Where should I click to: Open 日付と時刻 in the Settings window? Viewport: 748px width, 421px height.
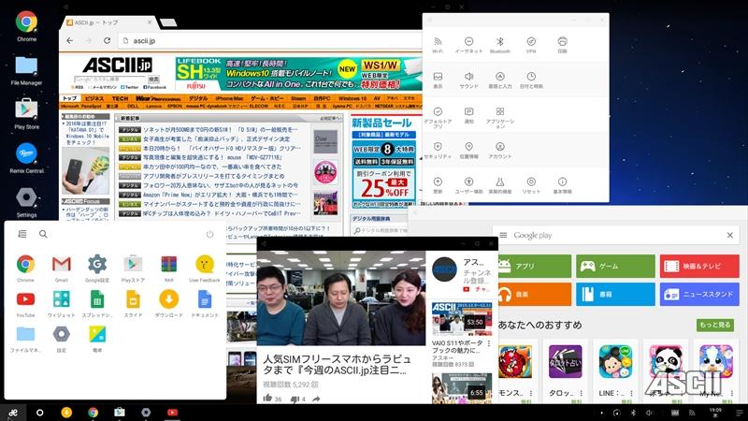[531, 80]
